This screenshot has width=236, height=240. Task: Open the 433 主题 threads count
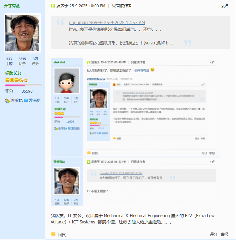(9, 61)
